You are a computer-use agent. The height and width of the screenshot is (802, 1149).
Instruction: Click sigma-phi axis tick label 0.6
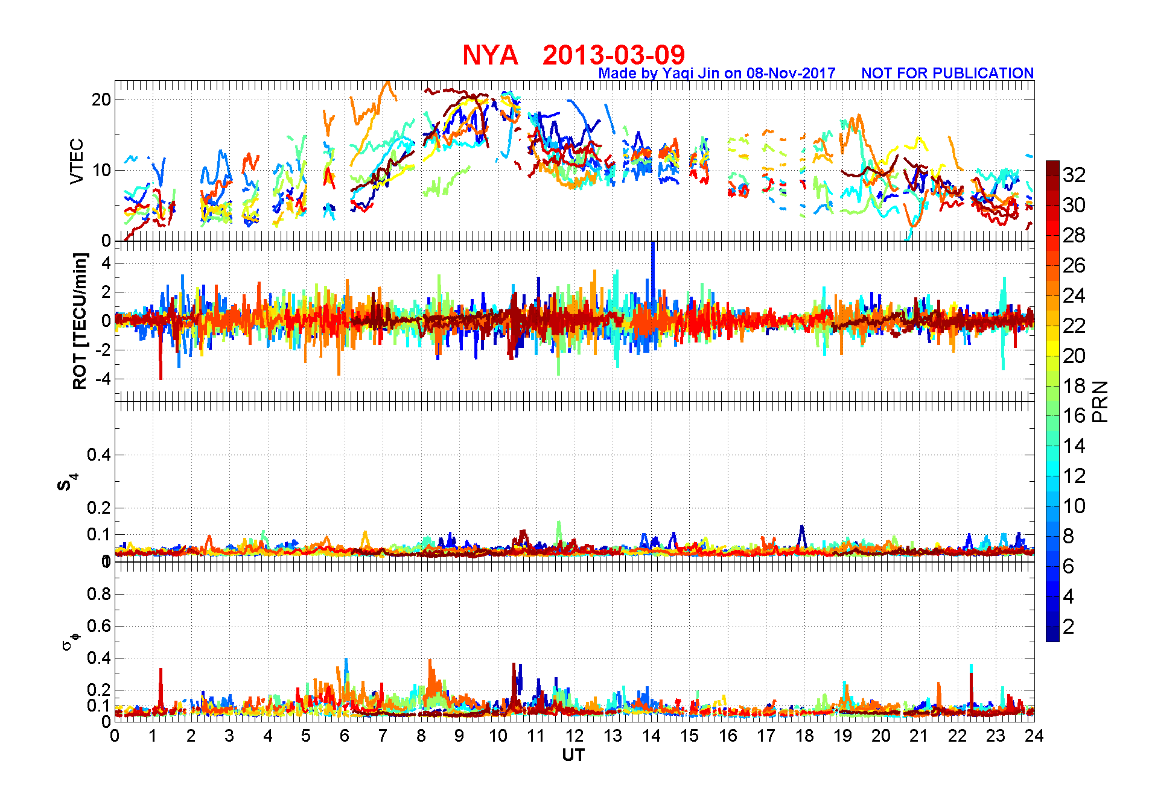click(99, 626)
